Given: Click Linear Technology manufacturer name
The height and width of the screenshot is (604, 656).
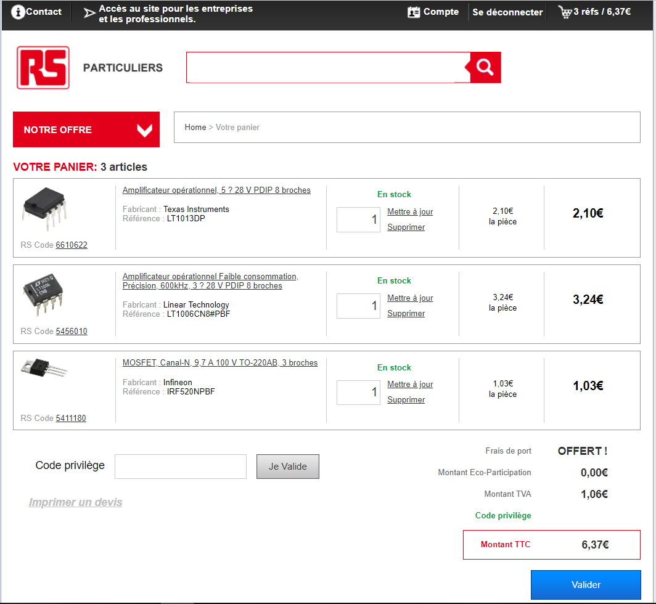Looking at the screenshot, I should (x=196, y=304).
